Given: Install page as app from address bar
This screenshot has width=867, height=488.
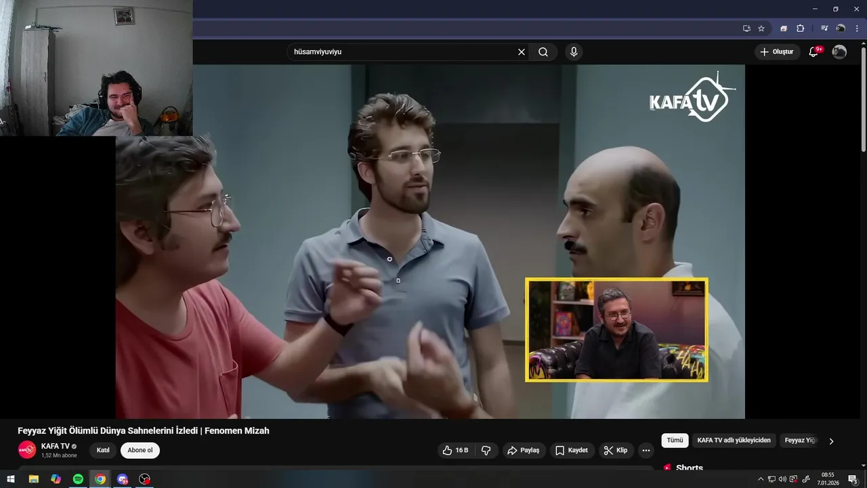Looking at the screenshot, I should point(746,28).
